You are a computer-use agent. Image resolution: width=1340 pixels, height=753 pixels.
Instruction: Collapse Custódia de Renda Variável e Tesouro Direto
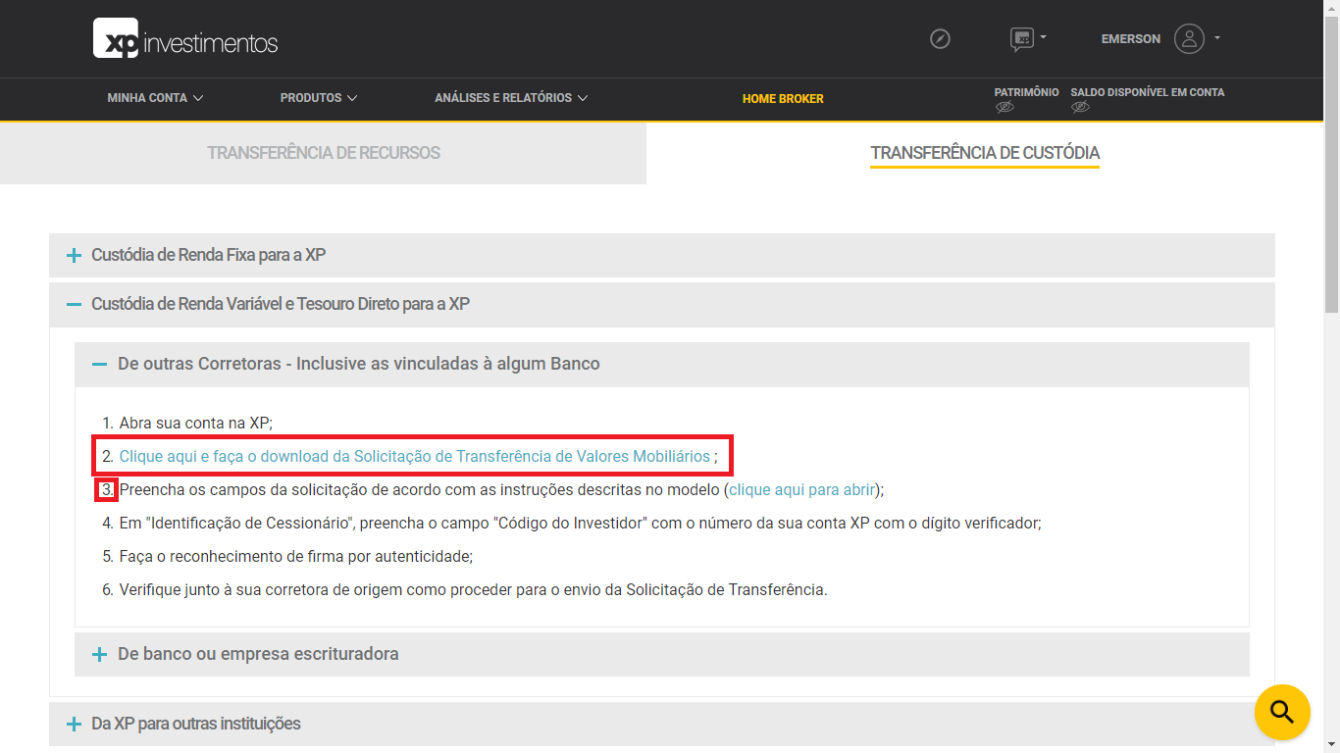tap(662, 305)
